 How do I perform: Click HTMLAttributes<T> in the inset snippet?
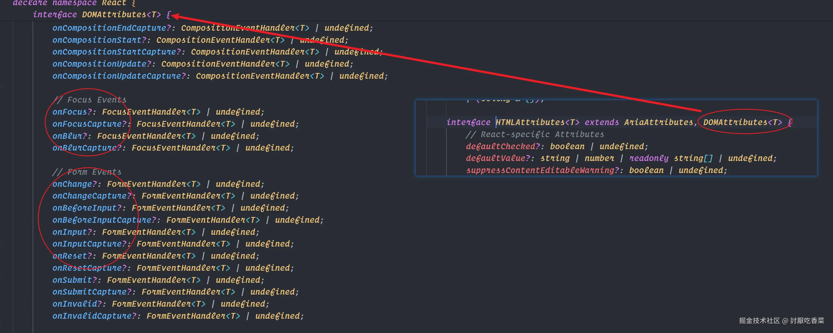tap(537, 122)
